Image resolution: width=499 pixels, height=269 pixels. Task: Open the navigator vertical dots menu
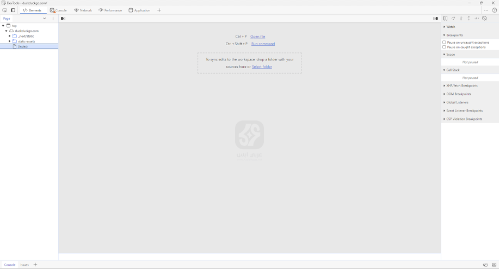coord(53,19)
